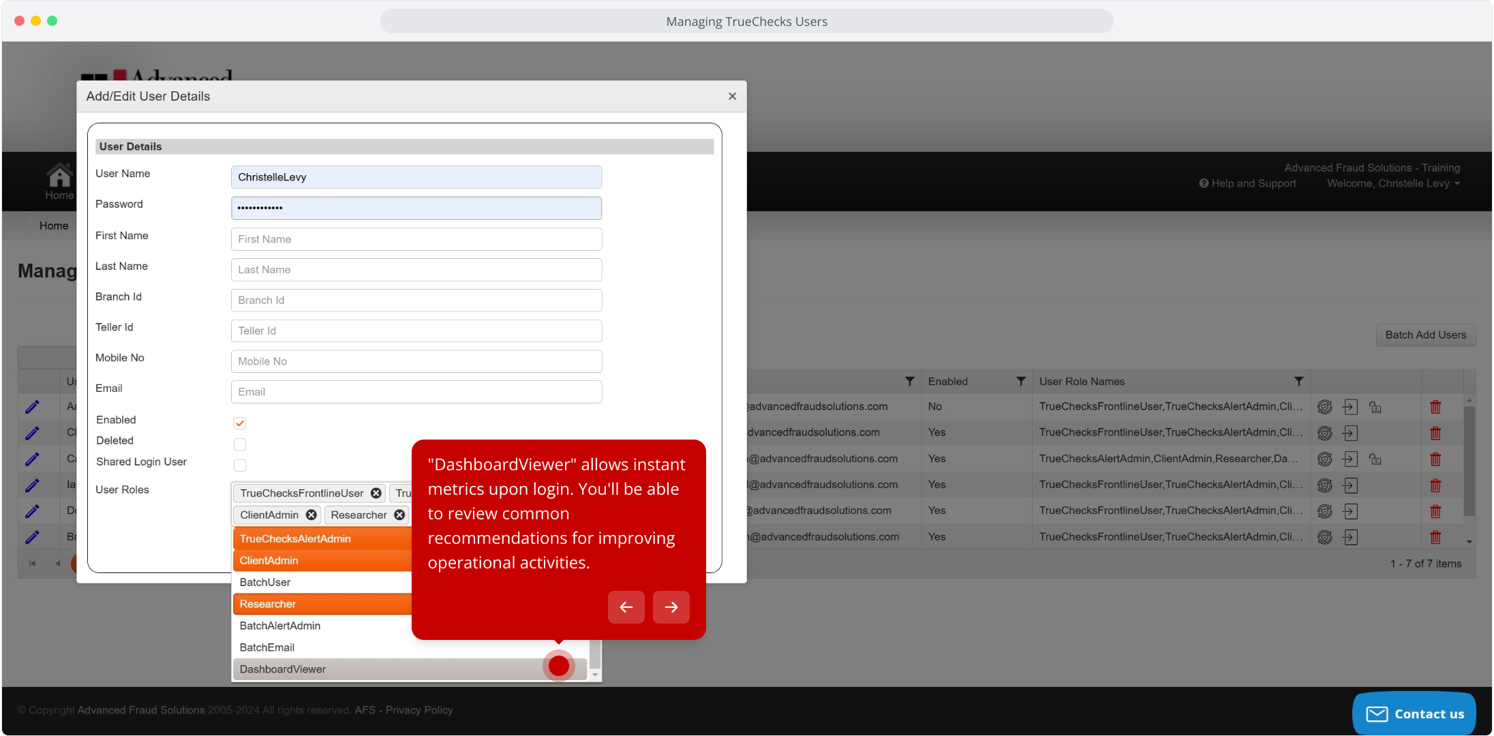Focus the Teller Id field
The height and width of the screenshot is (736, 1494).
[x=416, y=331]
